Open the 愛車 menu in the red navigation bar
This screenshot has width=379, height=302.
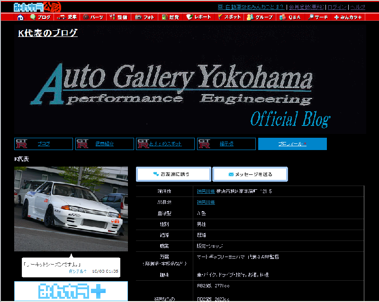(67, 17)
